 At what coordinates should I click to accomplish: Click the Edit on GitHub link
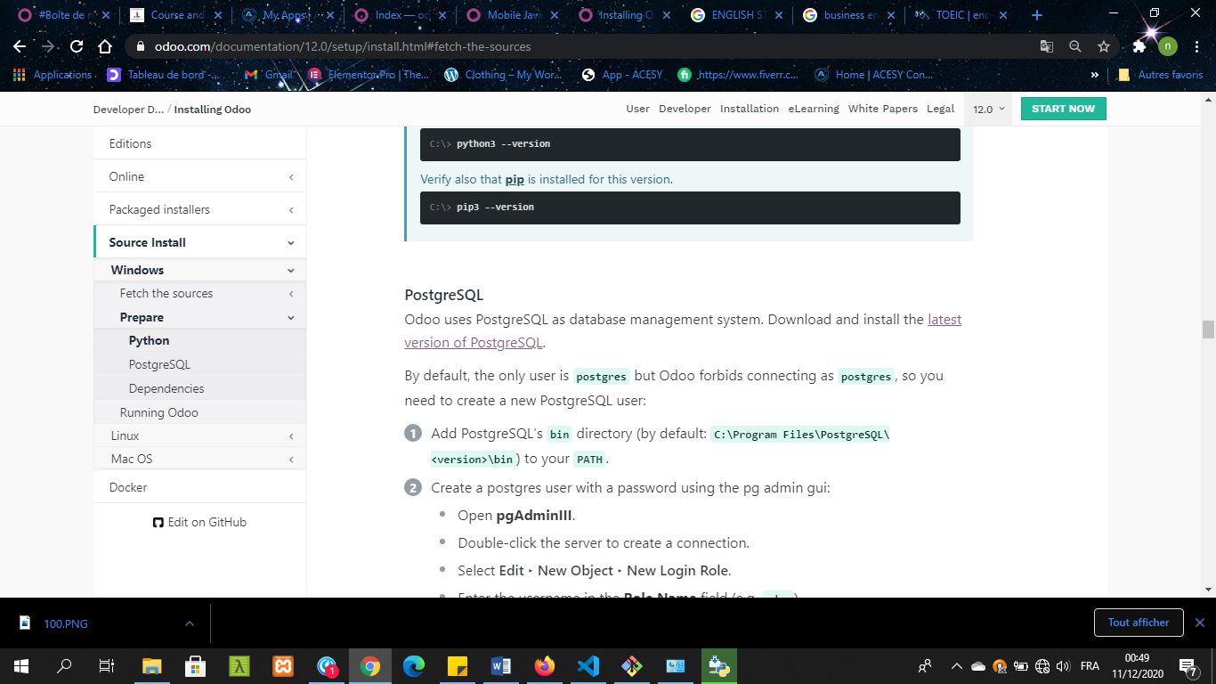click(x=199, y=522)
